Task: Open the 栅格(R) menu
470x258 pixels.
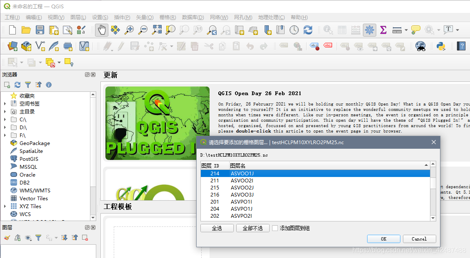Action: coord(167,17)
